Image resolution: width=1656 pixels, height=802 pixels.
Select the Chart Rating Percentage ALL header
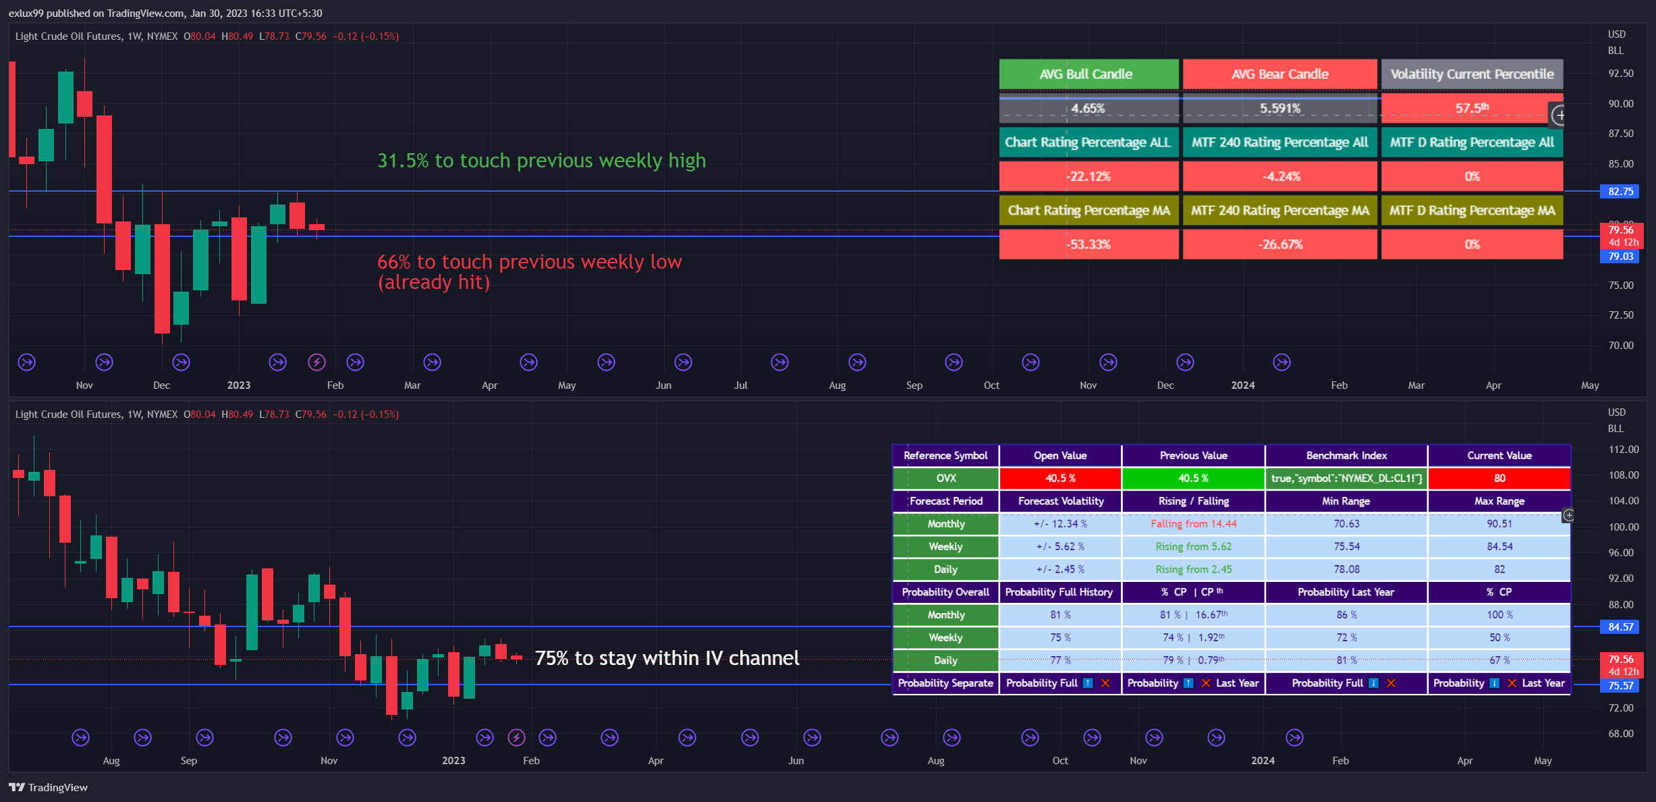1088,142
